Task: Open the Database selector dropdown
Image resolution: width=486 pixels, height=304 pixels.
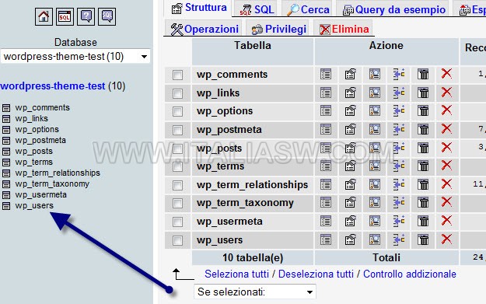Action: pos(75,57)
